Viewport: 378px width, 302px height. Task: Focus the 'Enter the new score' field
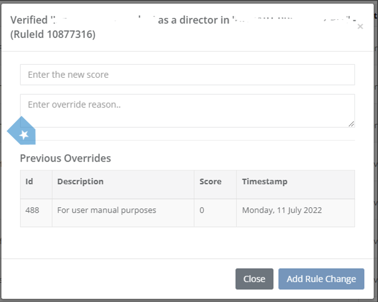coord(187,75)
